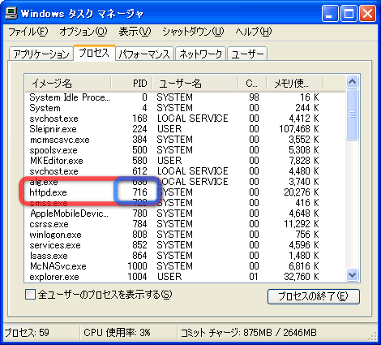Select the MKEditor.exe process
Viewport: 381px width, 345px height.
(x=185, y=161)
